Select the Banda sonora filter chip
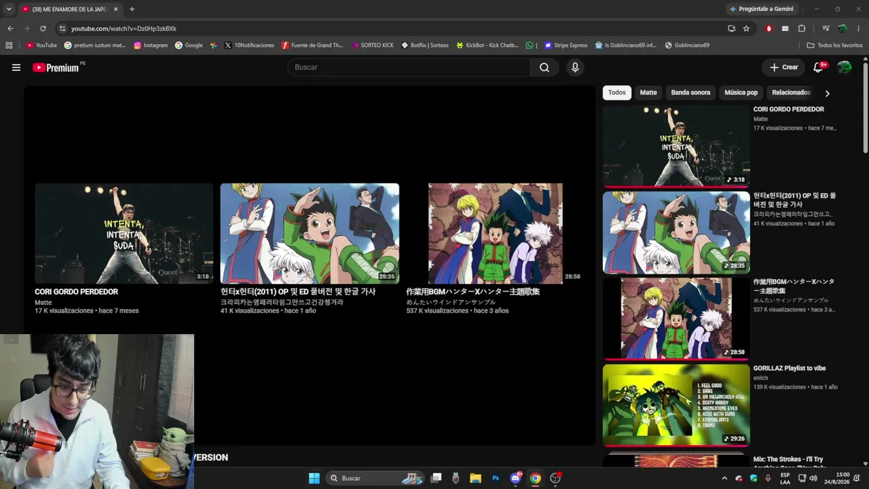This screenshot has height=489, width=869. tap(690, 92)
